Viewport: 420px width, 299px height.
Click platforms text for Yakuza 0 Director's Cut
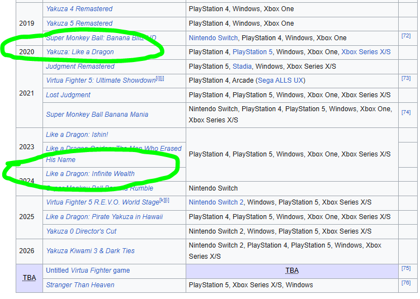point(280,231)
